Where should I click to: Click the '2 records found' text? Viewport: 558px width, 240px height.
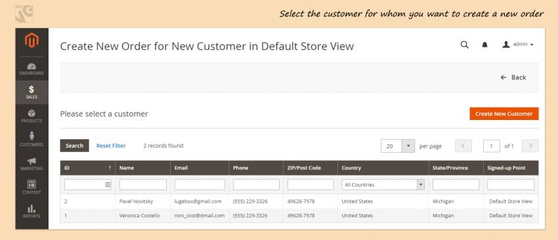click(x=163, y=146)
